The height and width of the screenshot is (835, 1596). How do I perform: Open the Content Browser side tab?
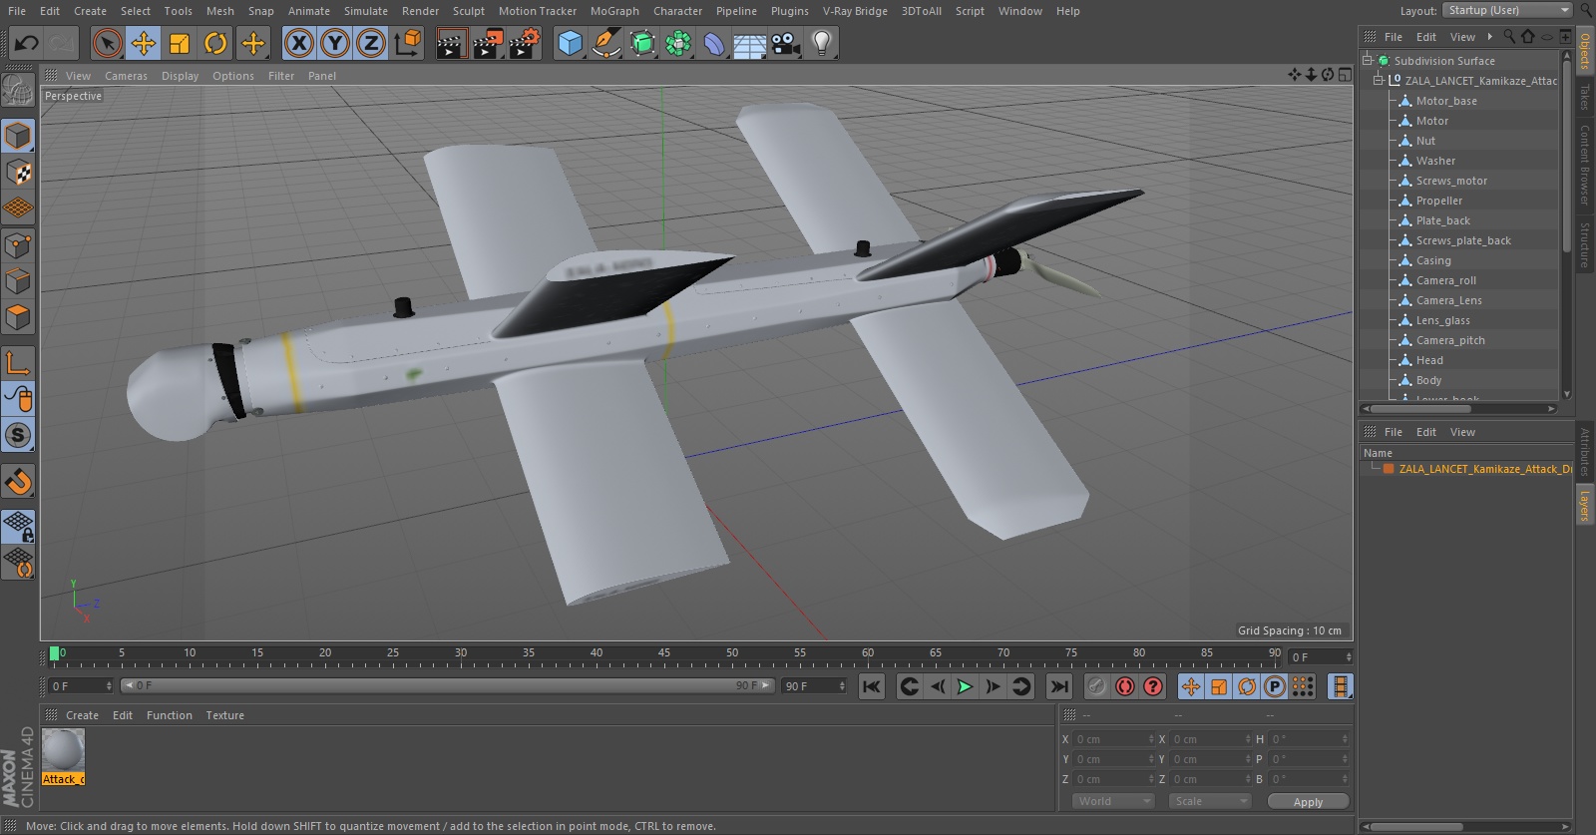pyautogui.click(x=1584, y=165)
